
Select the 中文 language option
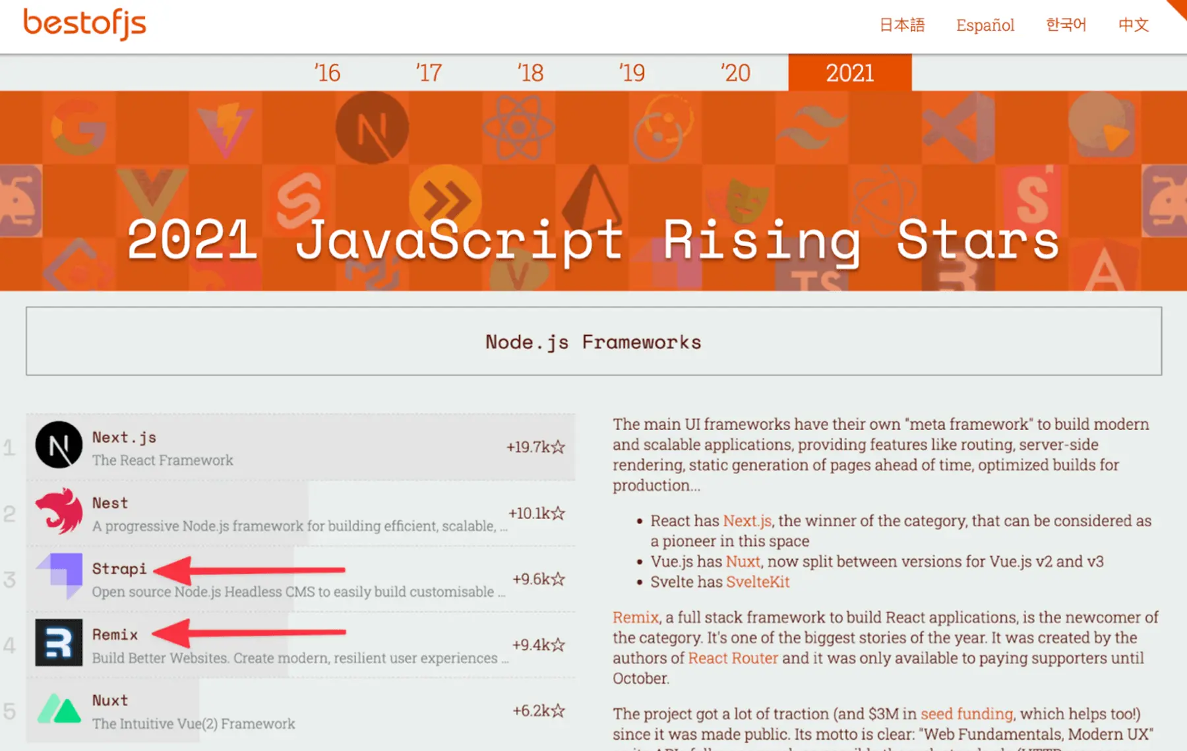click(1132, 25)
